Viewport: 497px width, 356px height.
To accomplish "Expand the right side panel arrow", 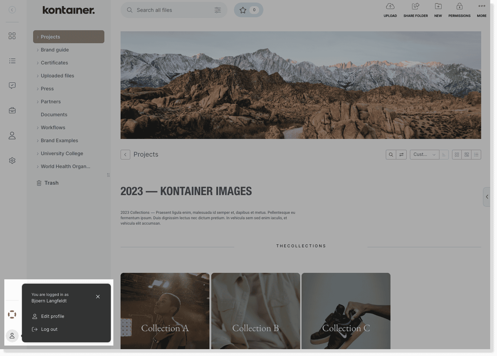I will 487,197.
